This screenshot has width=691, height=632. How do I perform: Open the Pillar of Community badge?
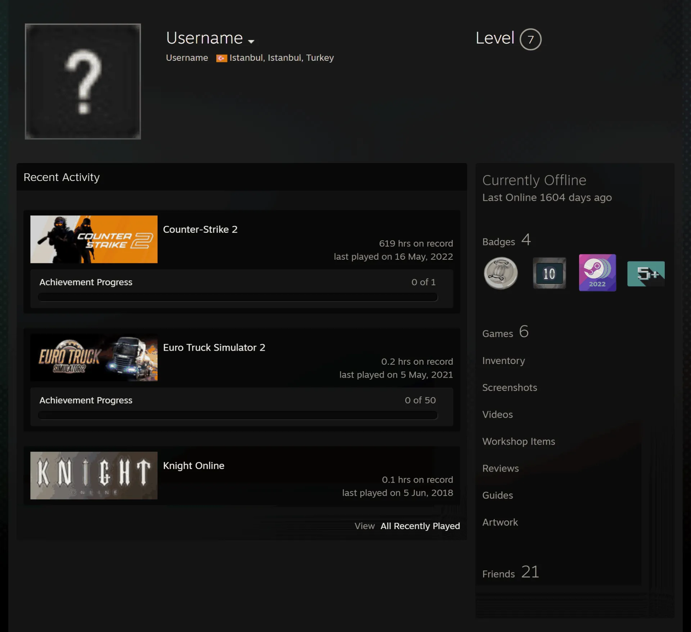(x=501, y=273)
